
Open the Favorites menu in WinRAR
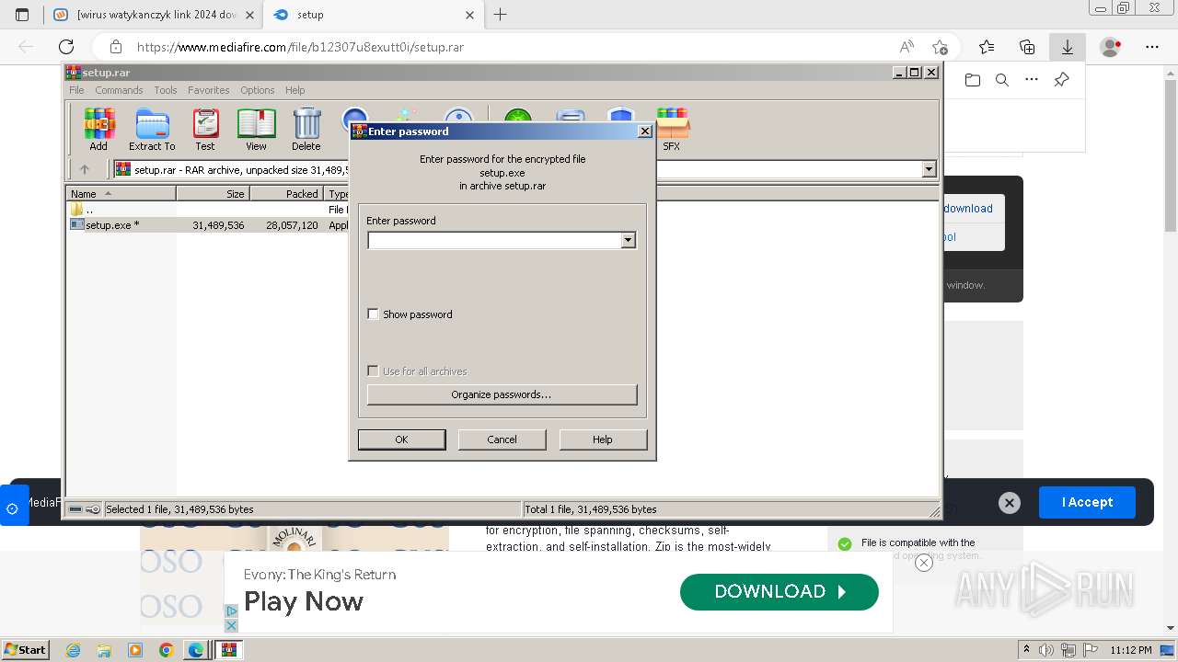209,90
